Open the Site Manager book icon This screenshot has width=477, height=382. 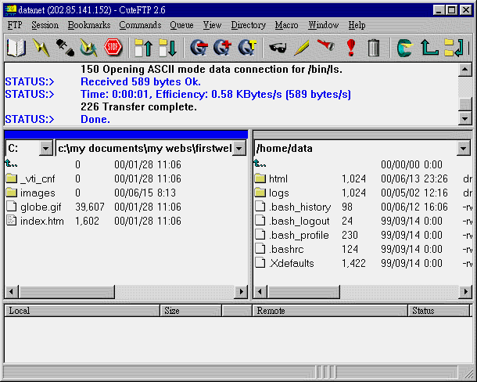[x=16, y=48]
